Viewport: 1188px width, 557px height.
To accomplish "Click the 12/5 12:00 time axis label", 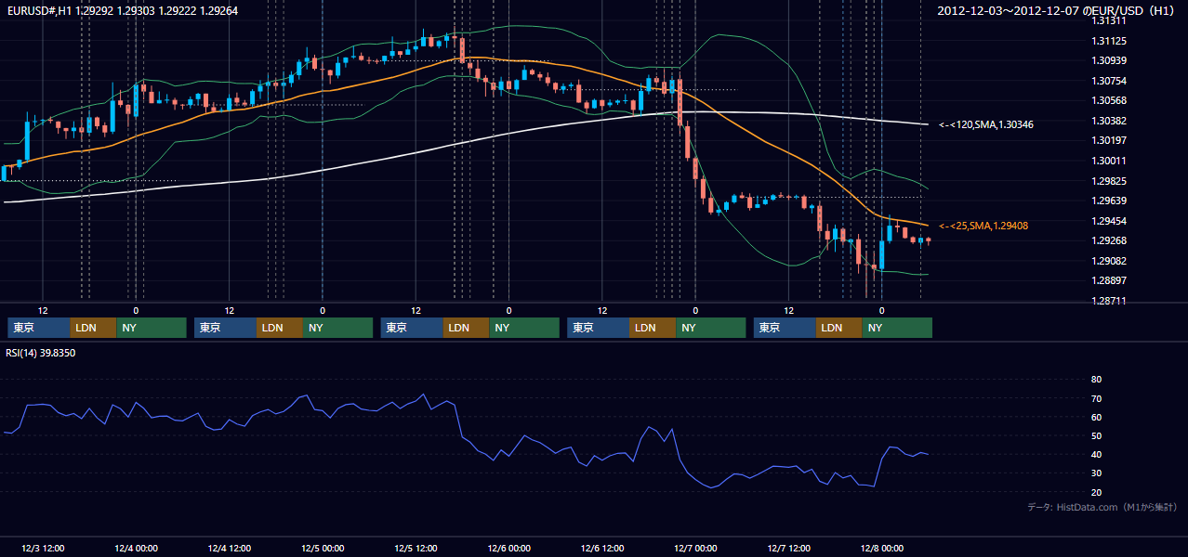I will coord(416,548).
